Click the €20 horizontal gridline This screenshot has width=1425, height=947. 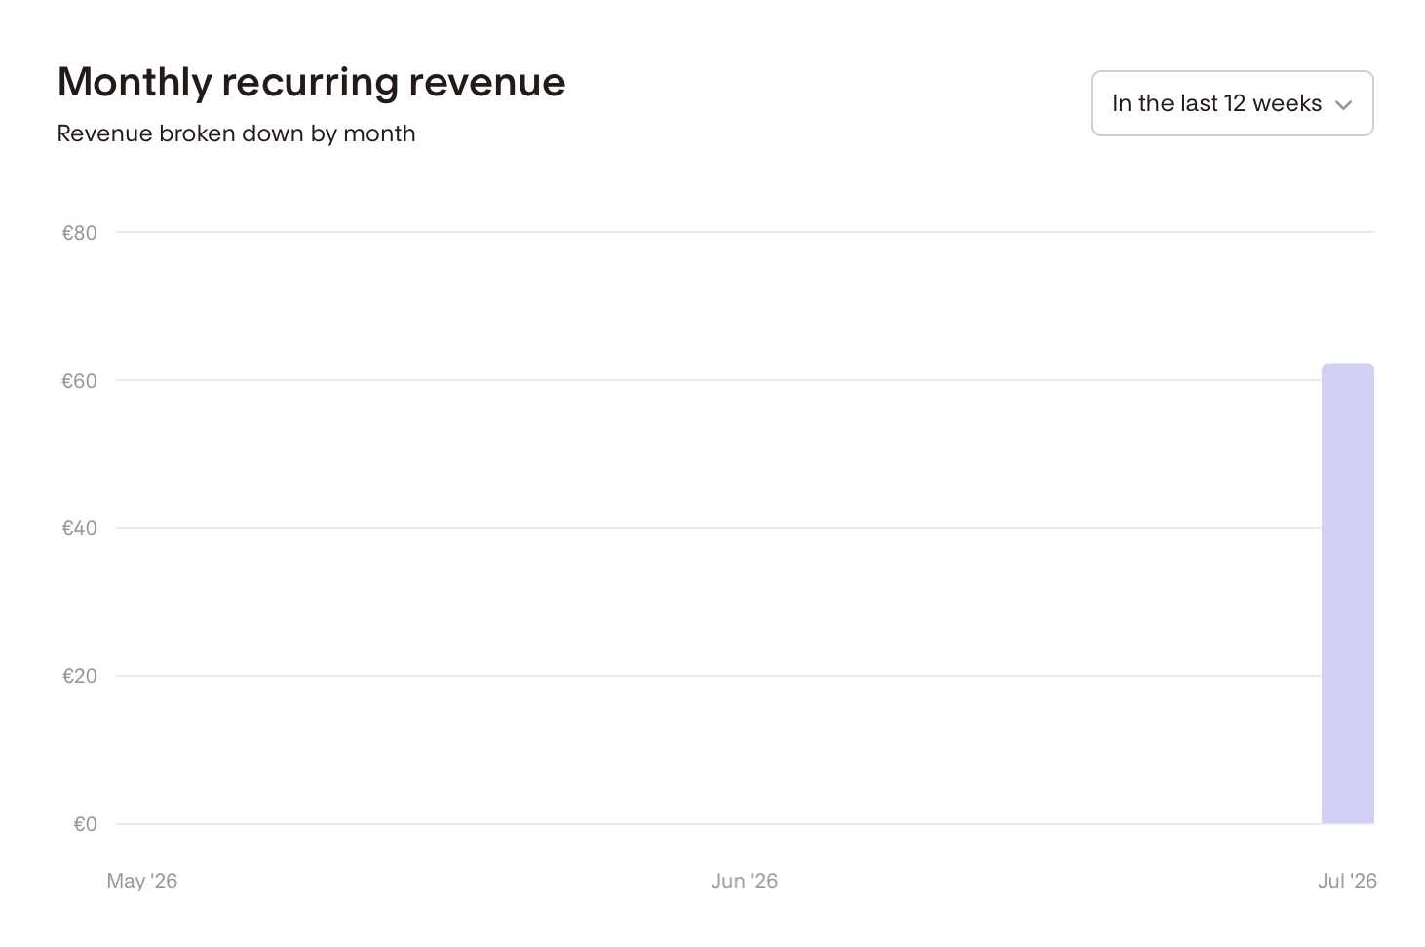point(718,676)
